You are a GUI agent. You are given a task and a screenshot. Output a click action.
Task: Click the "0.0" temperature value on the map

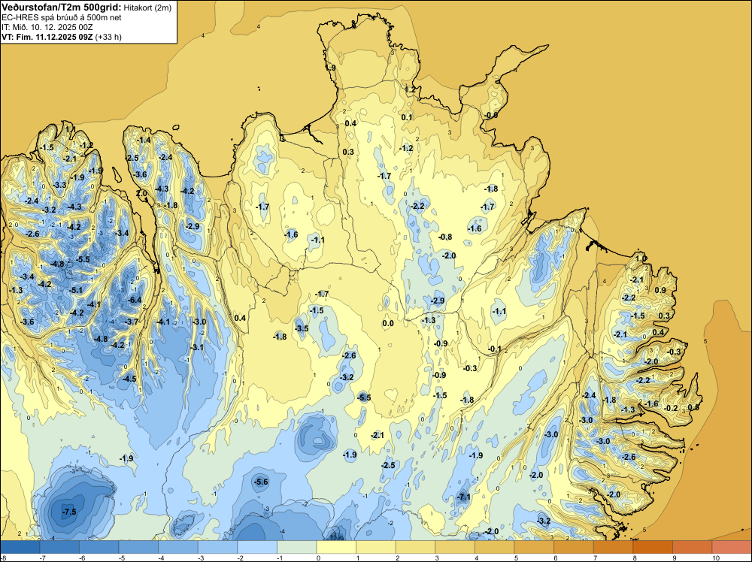[x=388, y=323]
